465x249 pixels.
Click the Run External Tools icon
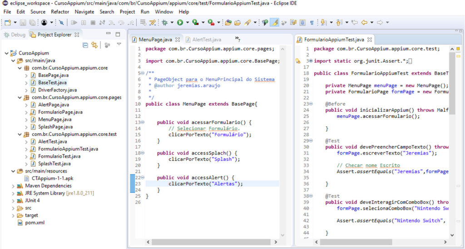(x=211, y=23)
